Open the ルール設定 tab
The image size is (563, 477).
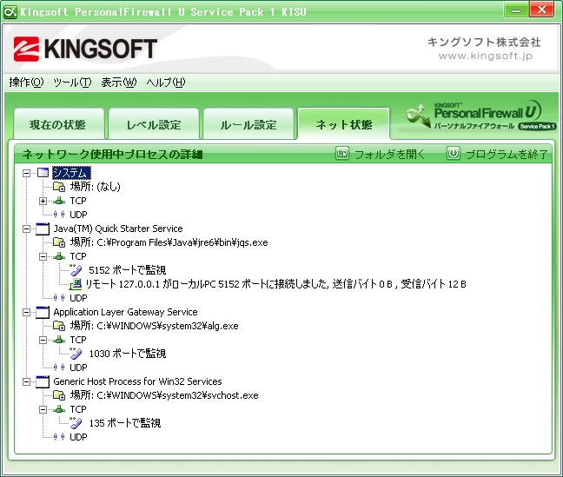(248, 124)
